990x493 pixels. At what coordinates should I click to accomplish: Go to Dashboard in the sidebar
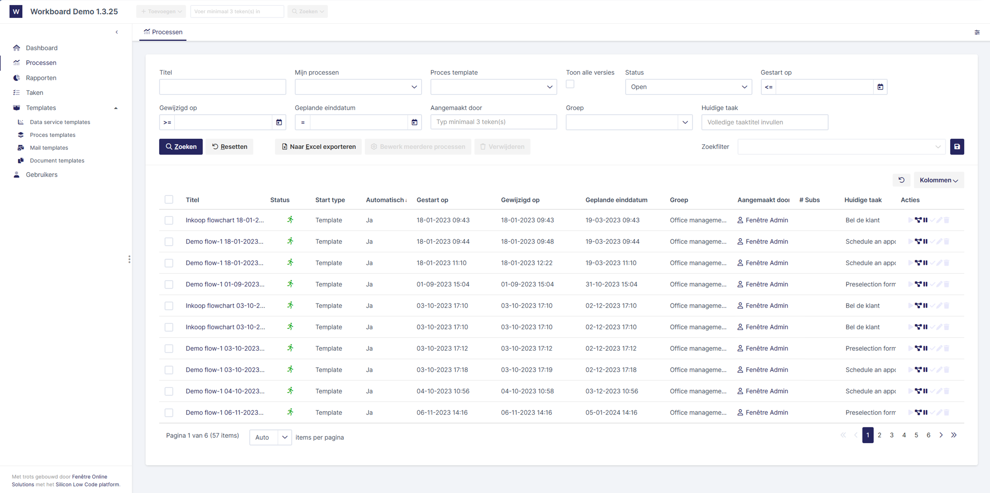[42, 48]
